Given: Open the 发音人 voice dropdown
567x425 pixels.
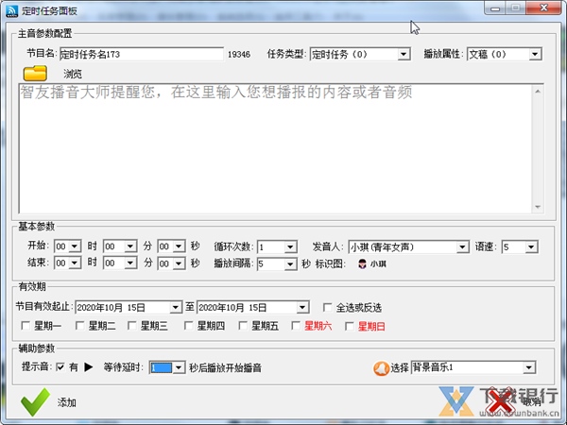Looking at the screenshot, I should tap(462, 247).
